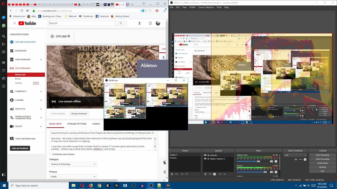The image size is (337, 189).
Task: Open the transition properties gear in Scene Transitions
Action: [305, 159]
